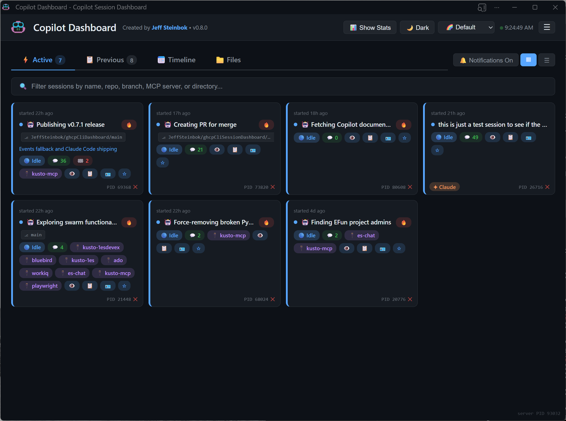Image resolution: width=566 pixels, height=421 pixels.
Task: Click the Claude badge on the test session card
Action: [444, 187]
